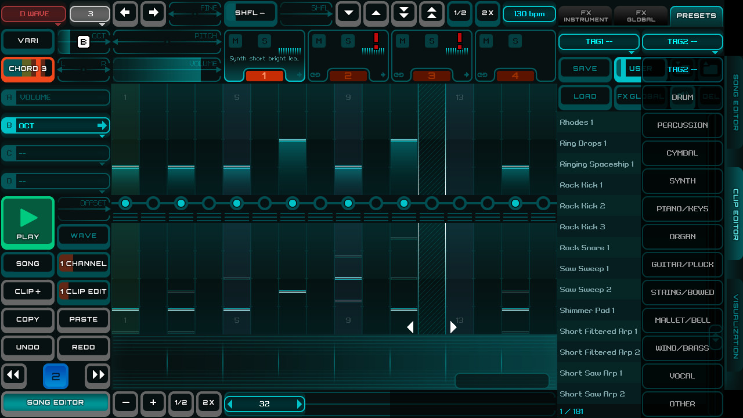This screenshot has height=418, width=743.
Task: Click the right arrow pattern navigation icon
Action: coord(153,13)
